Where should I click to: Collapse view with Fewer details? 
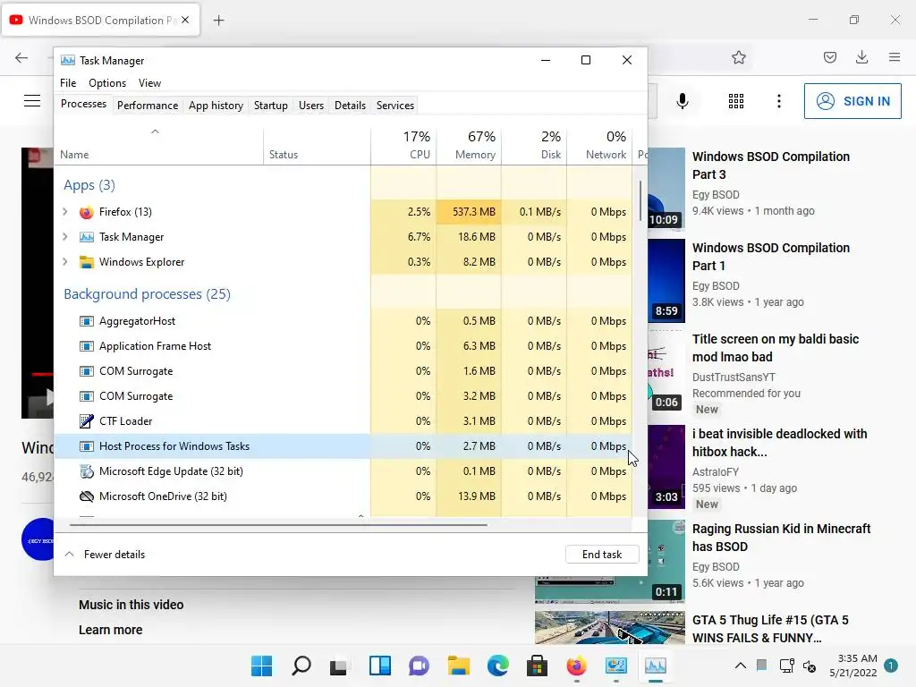point(105,555)
